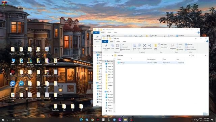Open the Move to dropdown in front ribbon
This screenshot has height=122, width=216.
pyautogui.click(x=134, y=47)
